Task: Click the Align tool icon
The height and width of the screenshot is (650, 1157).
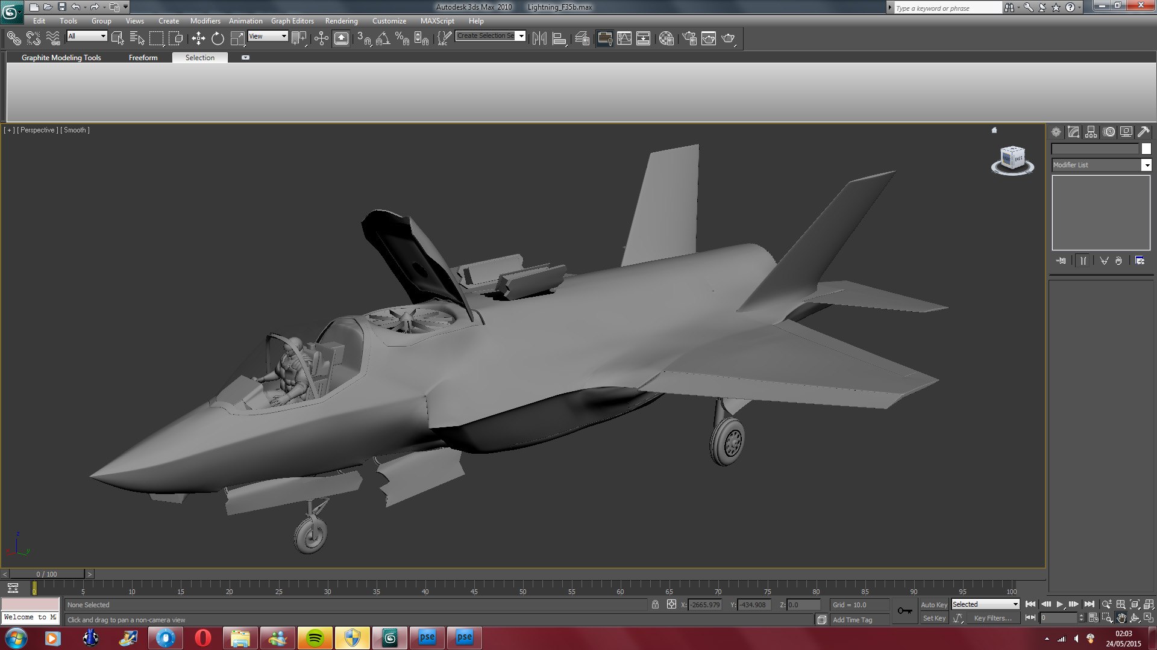Action: pyautogui.click(x=559, y=39)
